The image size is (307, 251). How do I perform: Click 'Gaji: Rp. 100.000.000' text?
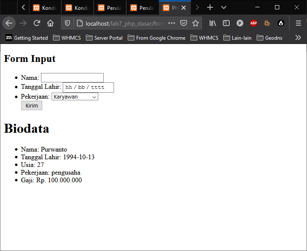51,180
